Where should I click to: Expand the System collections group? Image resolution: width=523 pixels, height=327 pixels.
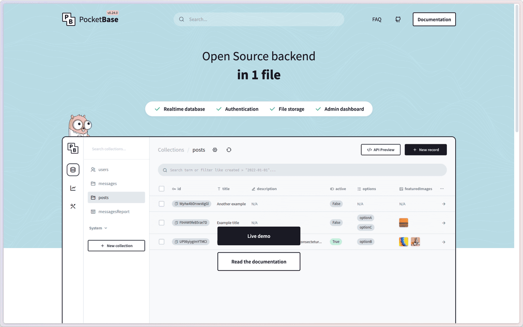[x=98, y=228]
